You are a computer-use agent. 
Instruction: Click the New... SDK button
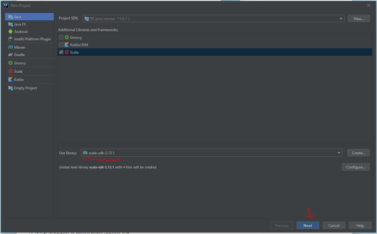359,19
